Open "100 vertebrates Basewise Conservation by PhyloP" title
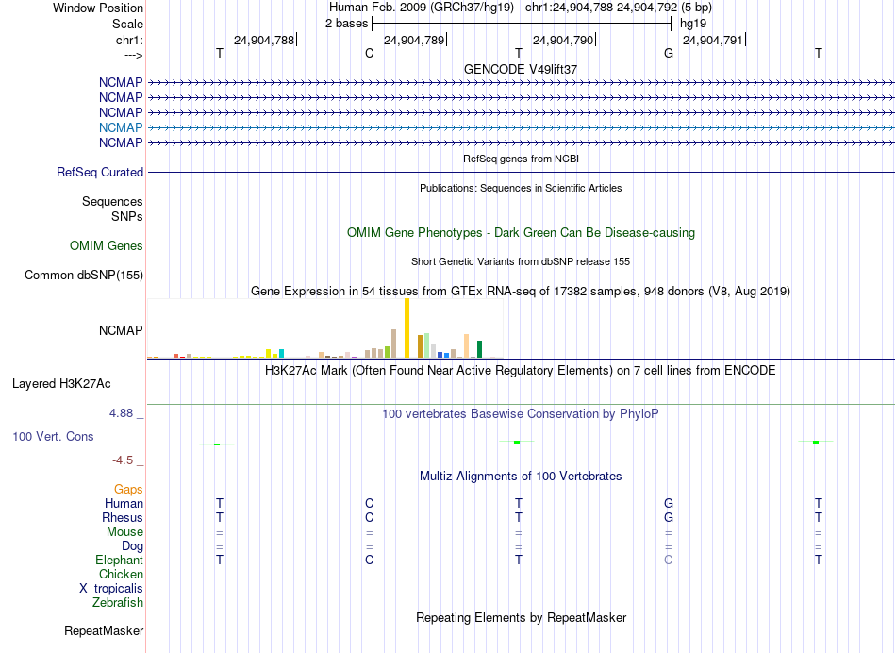The height and width of the screenshot is (653, 896). [x=521, y=414]
